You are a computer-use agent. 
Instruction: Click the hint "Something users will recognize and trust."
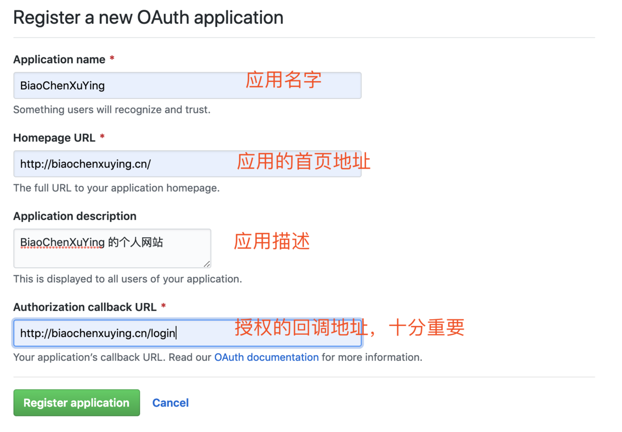pyautogui.click(x=111, y=109)
